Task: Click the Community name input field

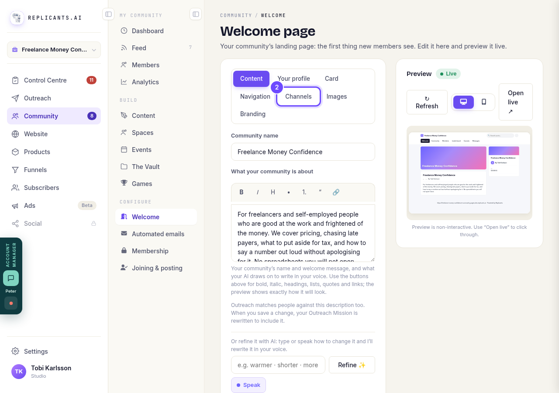Action: tap(303, 152)
